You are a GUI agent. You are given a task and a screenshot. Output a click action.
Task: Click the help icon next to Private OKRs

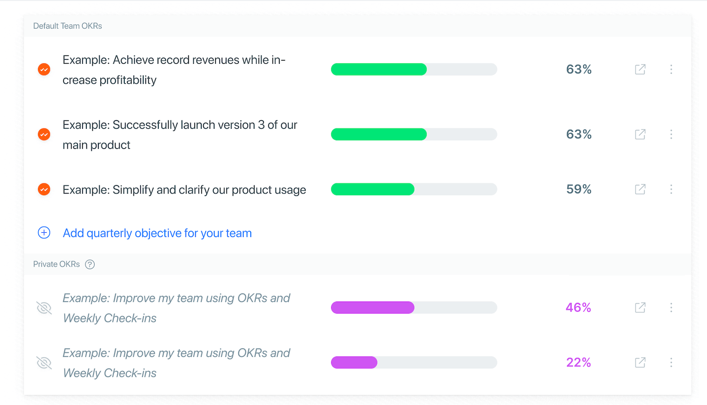pos(90,265)
